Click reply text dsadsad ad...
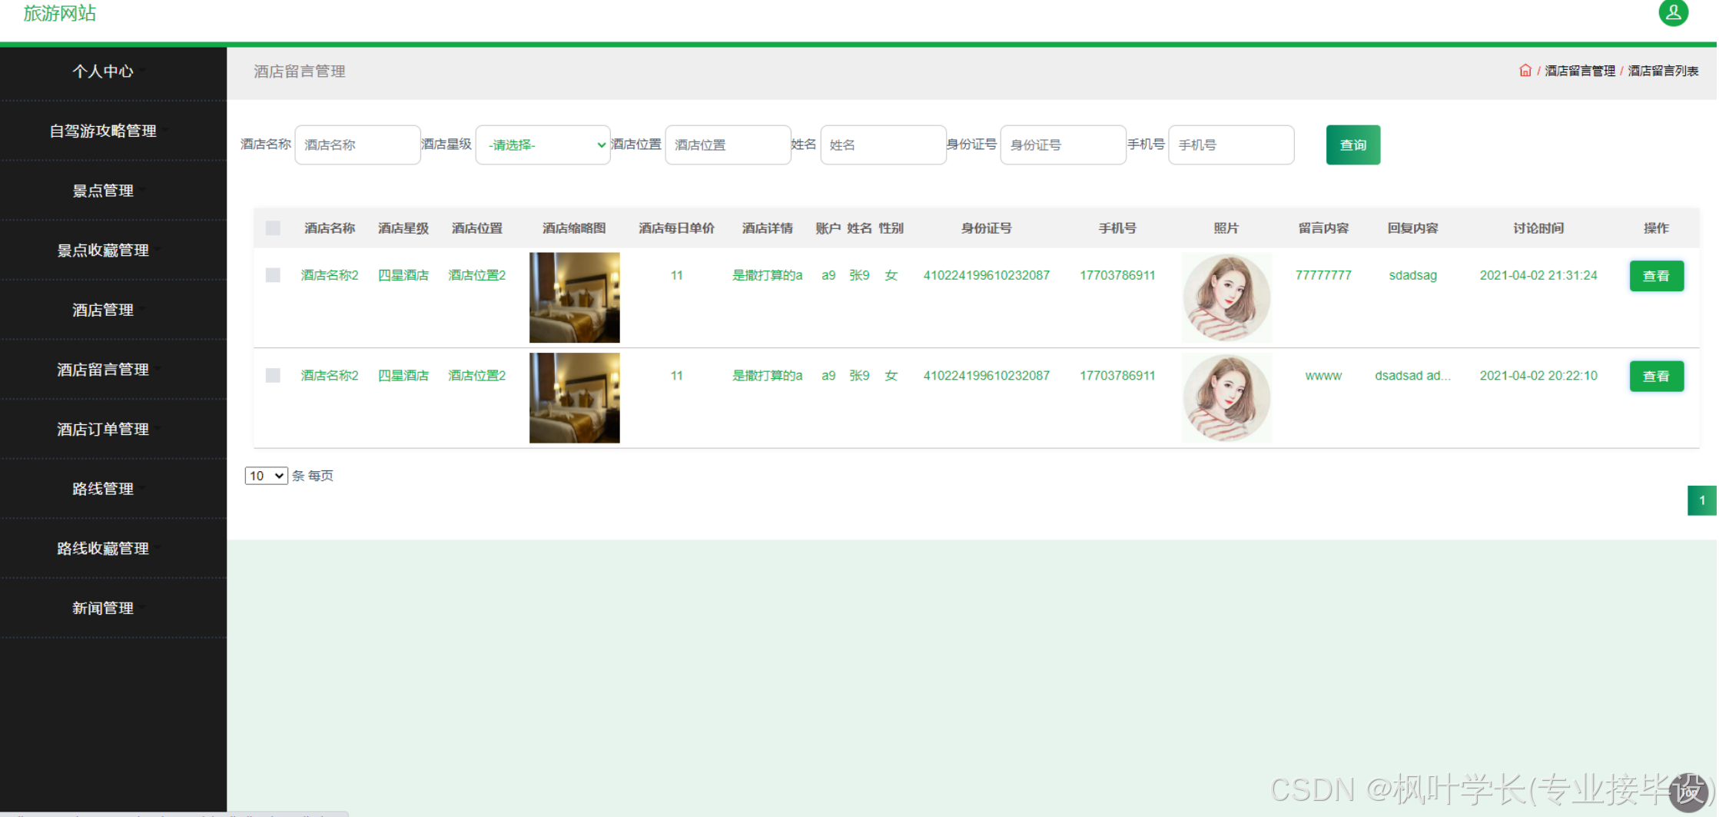Image resolution: width=1719 pixels, height=817 pixels. [x=1412, y=375]
